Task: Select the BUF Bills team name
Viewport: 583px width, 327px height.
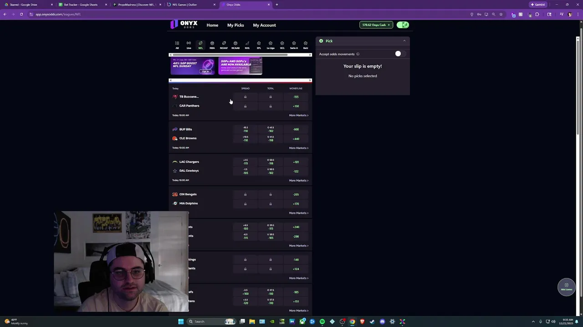Action: click(x=185, y=129)
